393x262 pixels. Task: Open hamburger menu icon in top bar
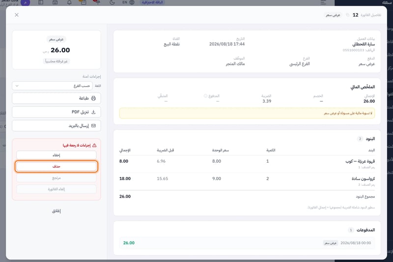point(323,2)
